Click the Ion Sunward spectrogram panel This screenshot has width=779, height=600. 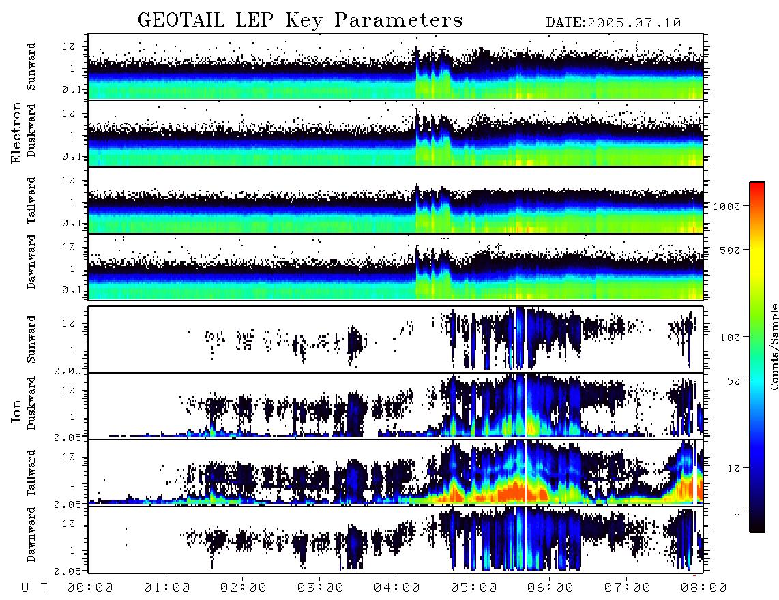(x=396, y=340)
